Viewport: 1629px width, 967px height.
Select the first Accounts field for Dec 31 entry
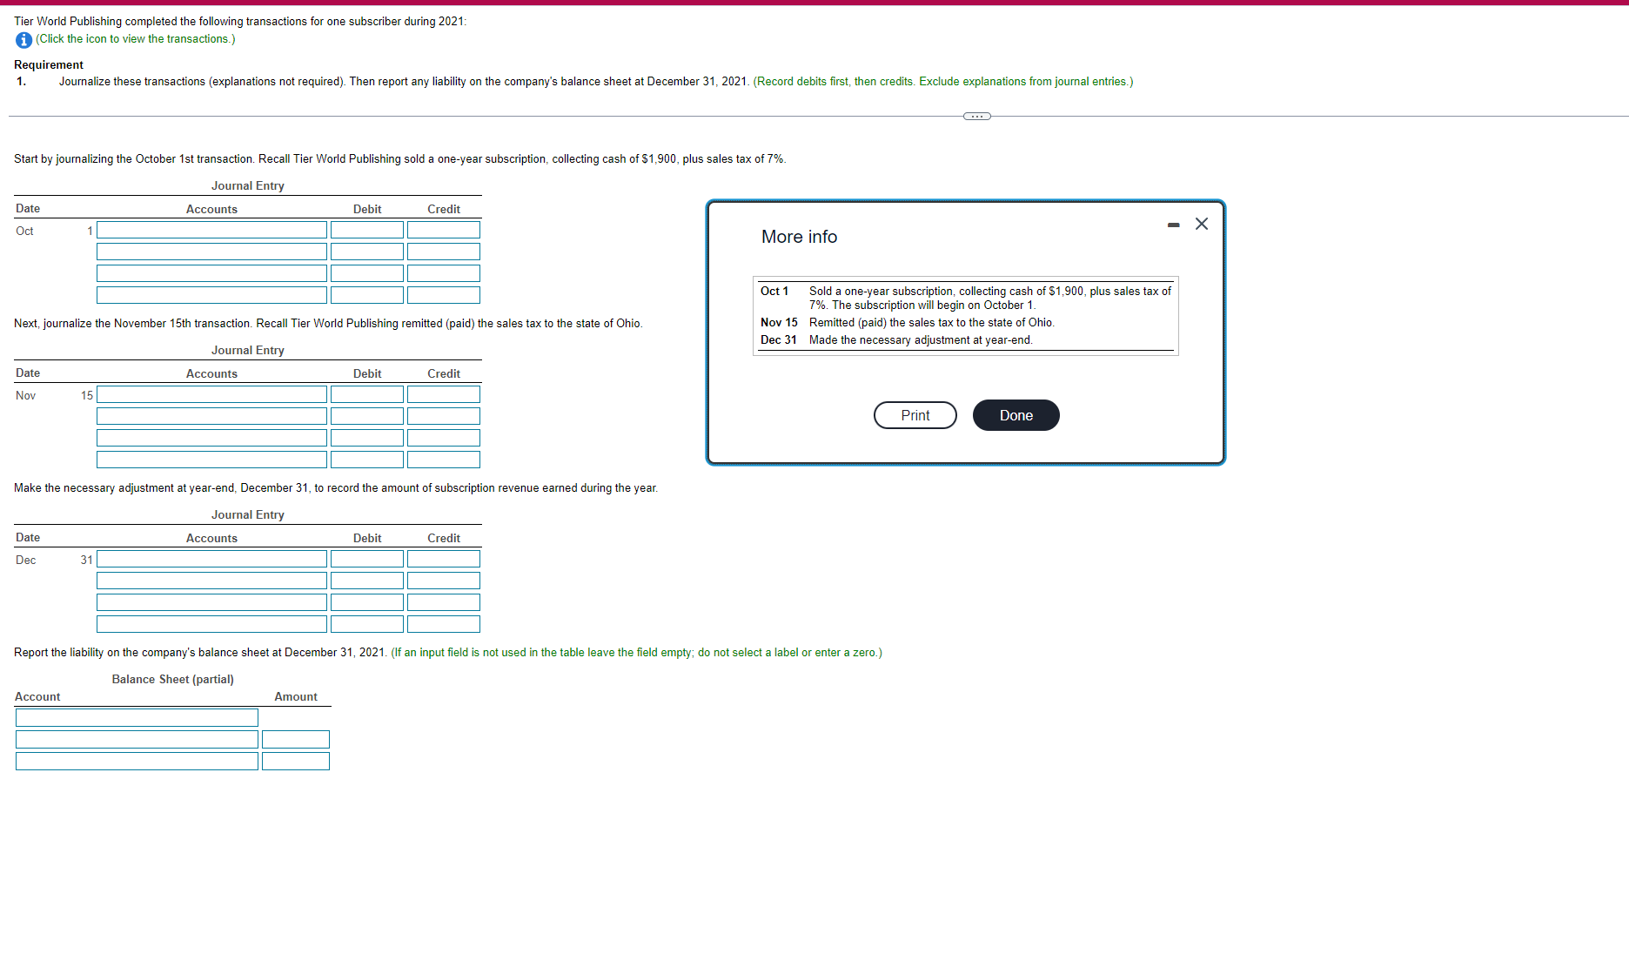(211, 559)
